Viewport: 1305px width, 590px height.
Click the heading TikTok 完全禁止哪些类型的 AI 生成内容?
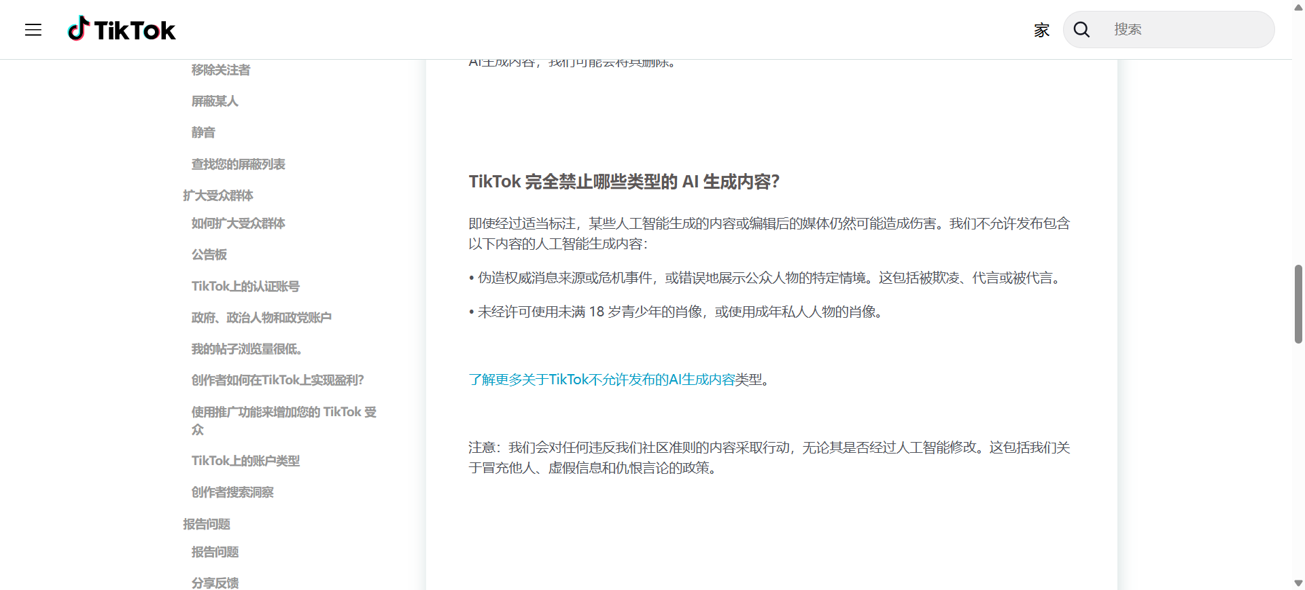tap(624, 182)
